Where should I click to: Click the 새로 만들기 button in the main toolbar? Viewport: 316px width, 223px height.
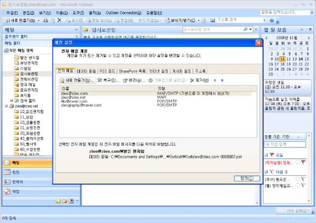pyautogui.click(x=20, y=20)
